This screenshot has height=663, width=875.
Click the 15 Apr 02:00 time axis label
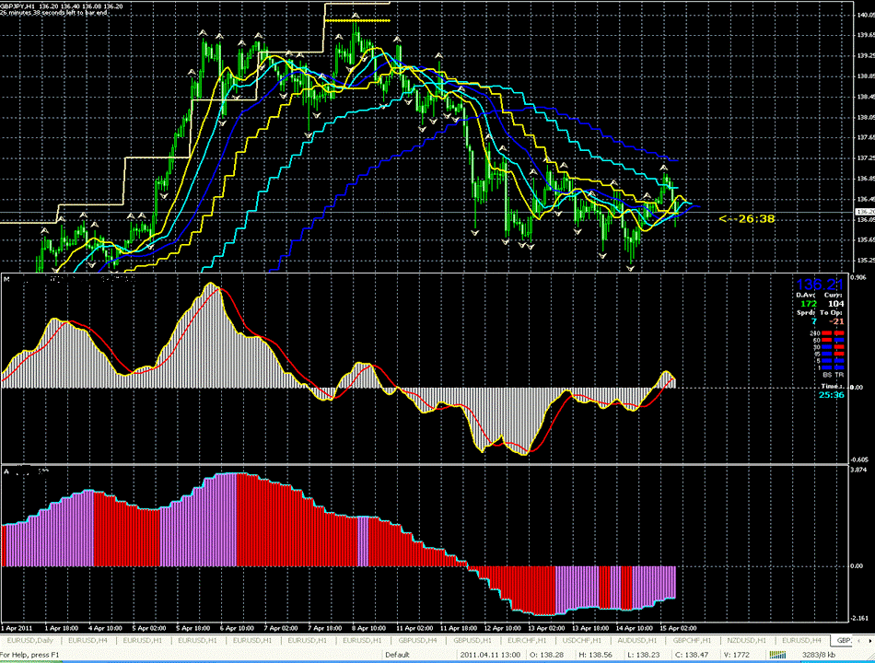[x=679, y=628]
